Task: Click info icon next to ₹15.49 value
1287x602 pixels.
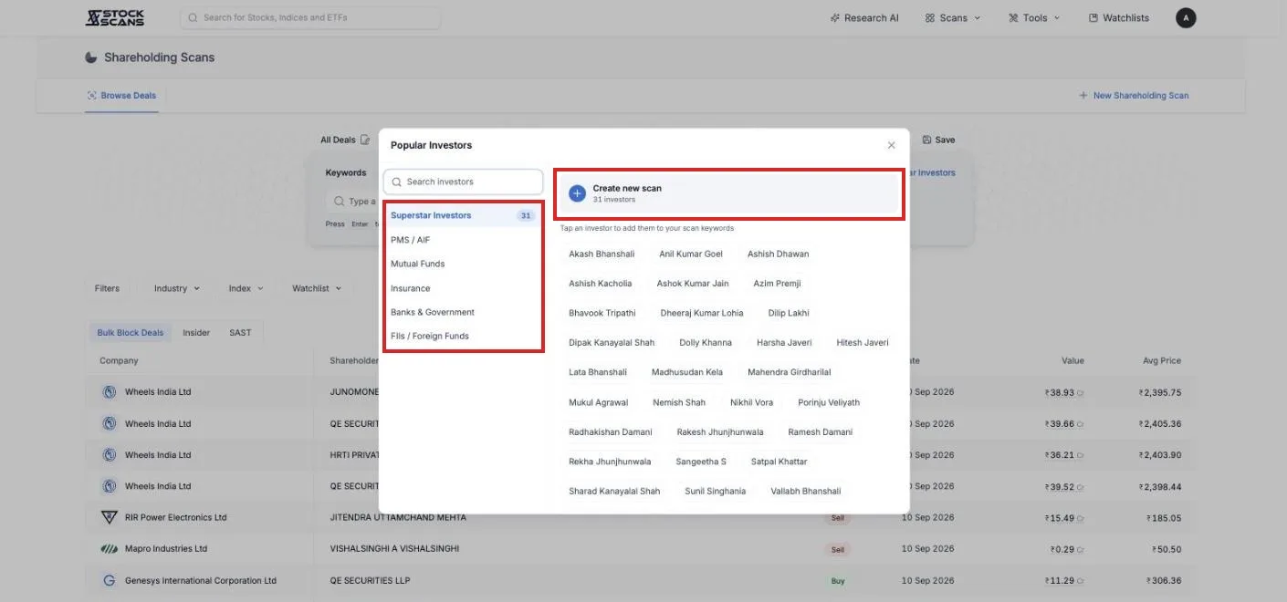Action: (1081, 518)
